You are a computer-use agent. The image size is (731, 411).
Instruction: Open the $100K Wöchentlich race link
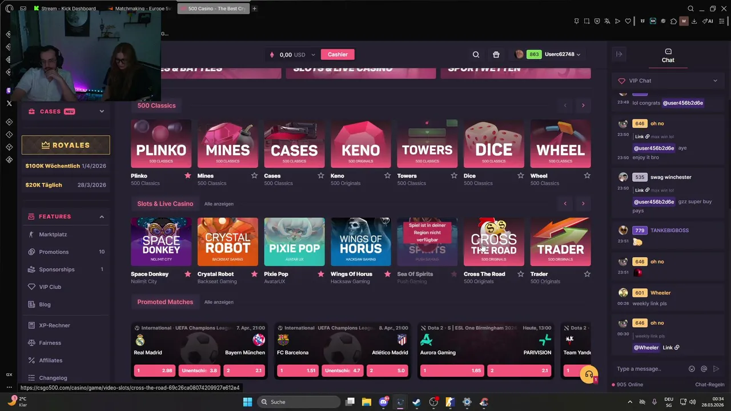66,166
